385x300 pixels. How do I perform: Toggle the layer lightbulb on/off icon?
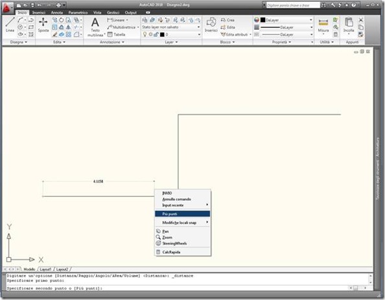[145, 34]
